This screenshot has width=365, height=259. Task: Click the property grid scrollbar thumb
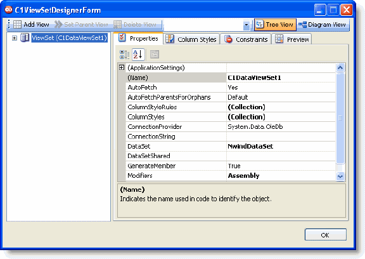click(340, 118)
